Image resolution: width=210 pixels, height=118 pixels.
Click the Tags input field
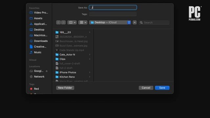click(113, 14)
